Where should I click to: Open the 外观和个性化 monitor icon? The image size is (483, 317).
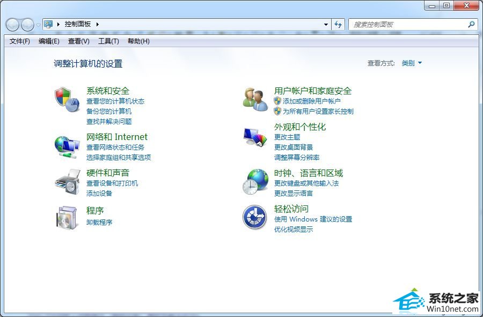coord(255,137)
